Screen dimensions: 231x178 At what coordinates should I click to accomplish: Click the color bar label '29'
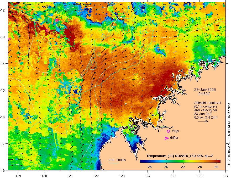[216, 167]
